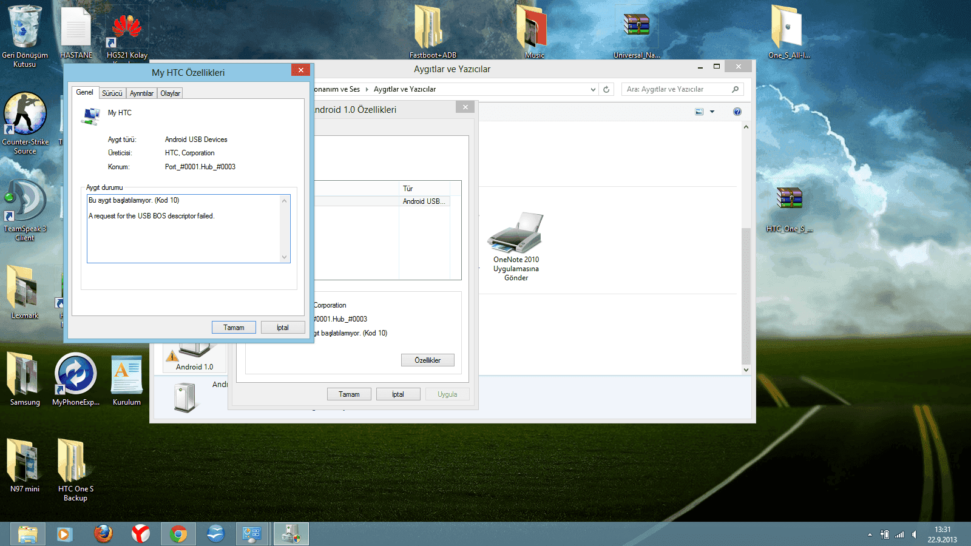Click İptal in Android 1.0 Özellikleri
The height and width of the screenshot is (546, 971).
point(398,394)
